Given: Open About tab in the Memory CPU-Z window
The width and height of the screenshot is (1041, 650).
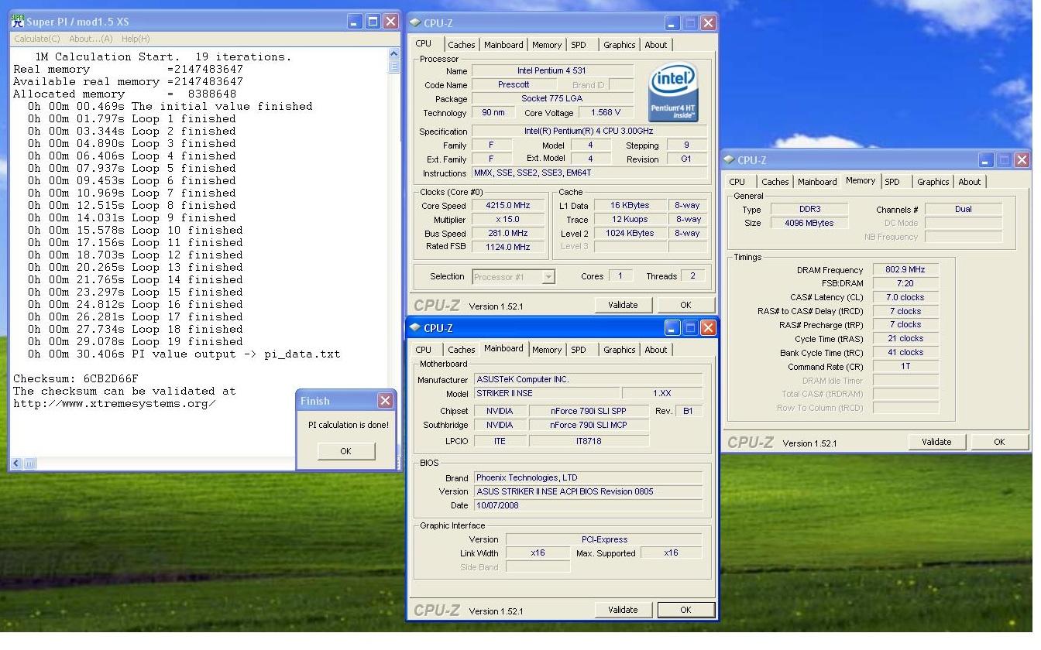Looking at the screenshot, I should point(970,182).
